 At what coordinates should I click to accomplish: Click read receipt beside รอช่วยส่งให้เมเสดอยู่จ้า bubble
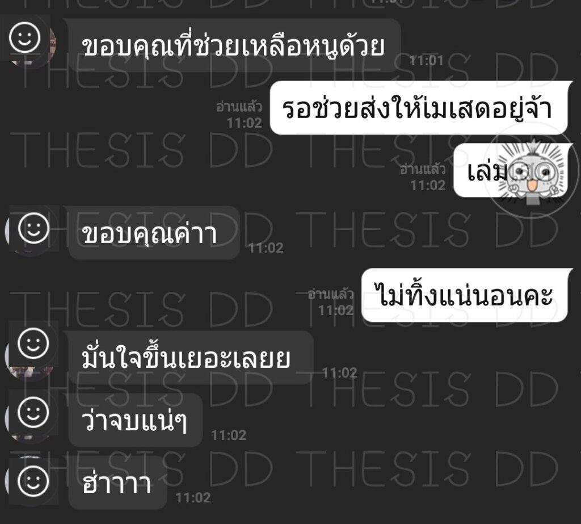click(x=239, y=115)
